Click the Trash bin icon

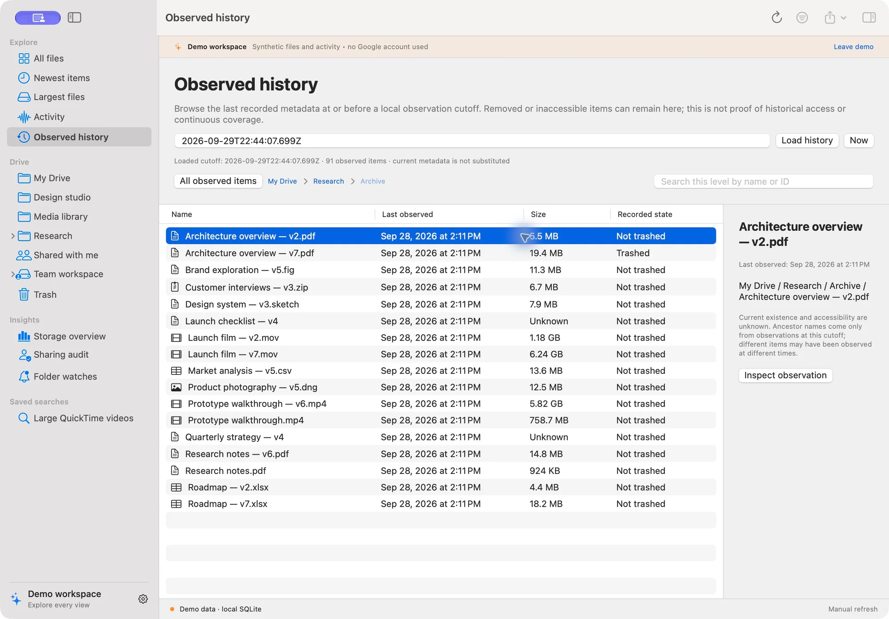tap(24, 294)
